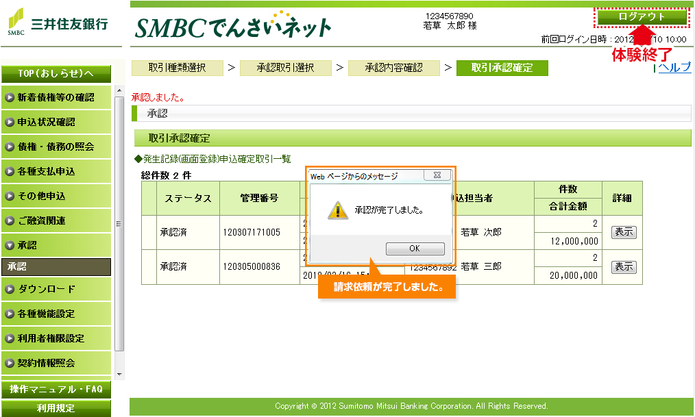
Task: Click arrow icon beside 申込状況確認
Action: tap(10, 122)
